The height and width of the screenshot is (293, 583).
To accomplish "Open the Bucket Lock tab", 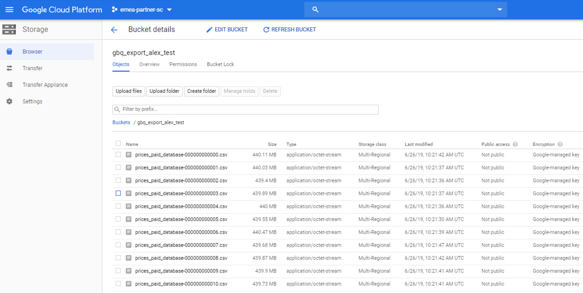I will 220,64.
